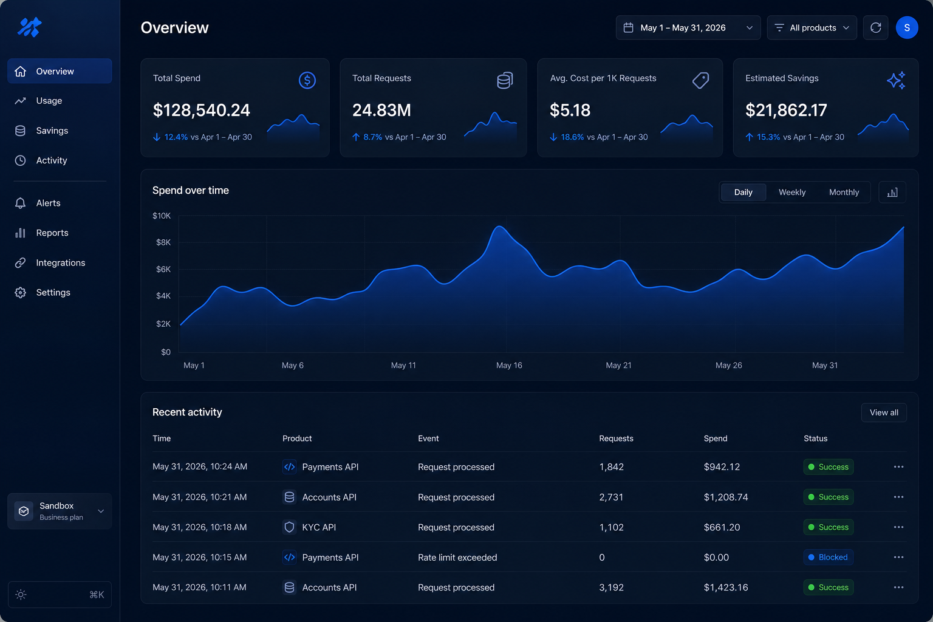Sort by the Spend column header
The width and height of the screenshot is (933, 622).
(x=716, y=439)
